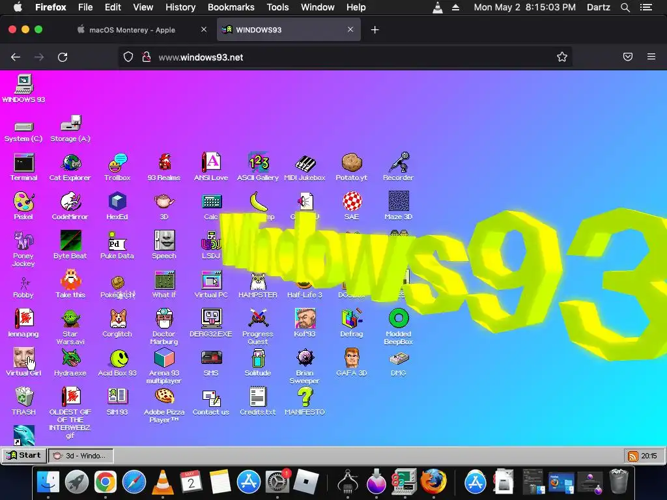Open a new Firefox tab
Viewport: 667px width, 500px height.
(375, 30)
